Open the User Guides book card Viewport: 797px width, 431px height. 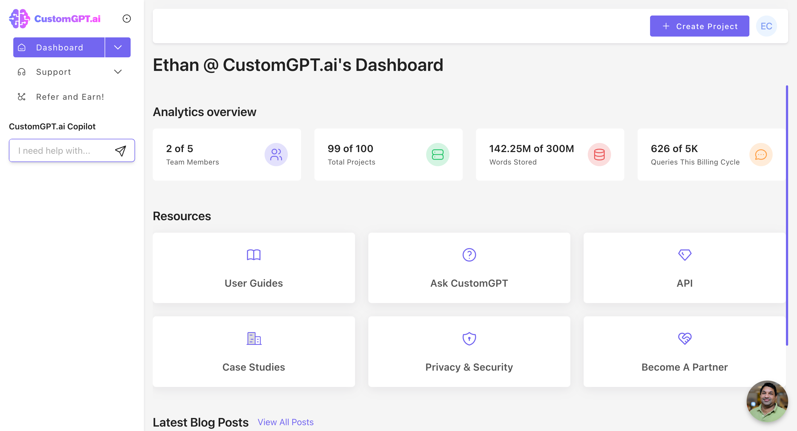[254, 268]
